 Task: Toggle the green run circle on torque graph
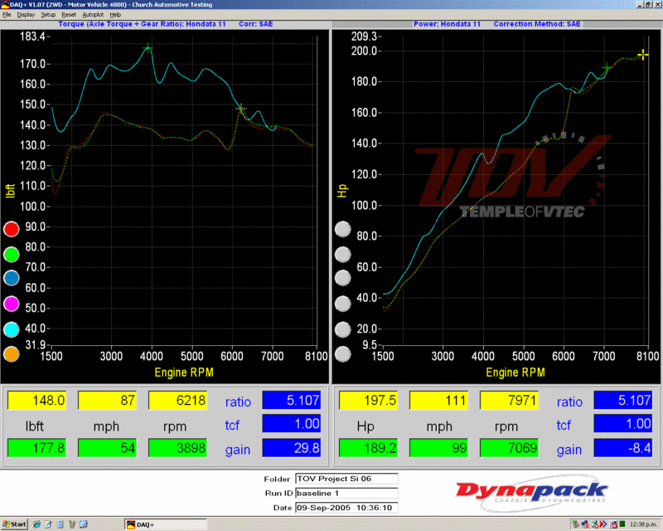pyautogui.click(x=12, y=254)
